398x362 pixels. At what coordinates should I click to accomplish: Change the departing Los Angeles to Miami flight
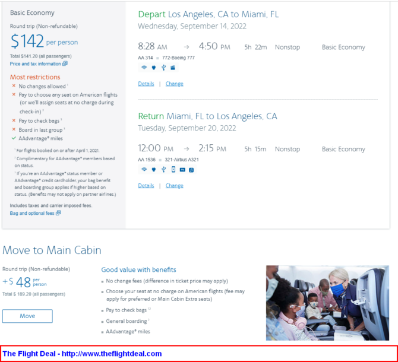pos(175,84)
